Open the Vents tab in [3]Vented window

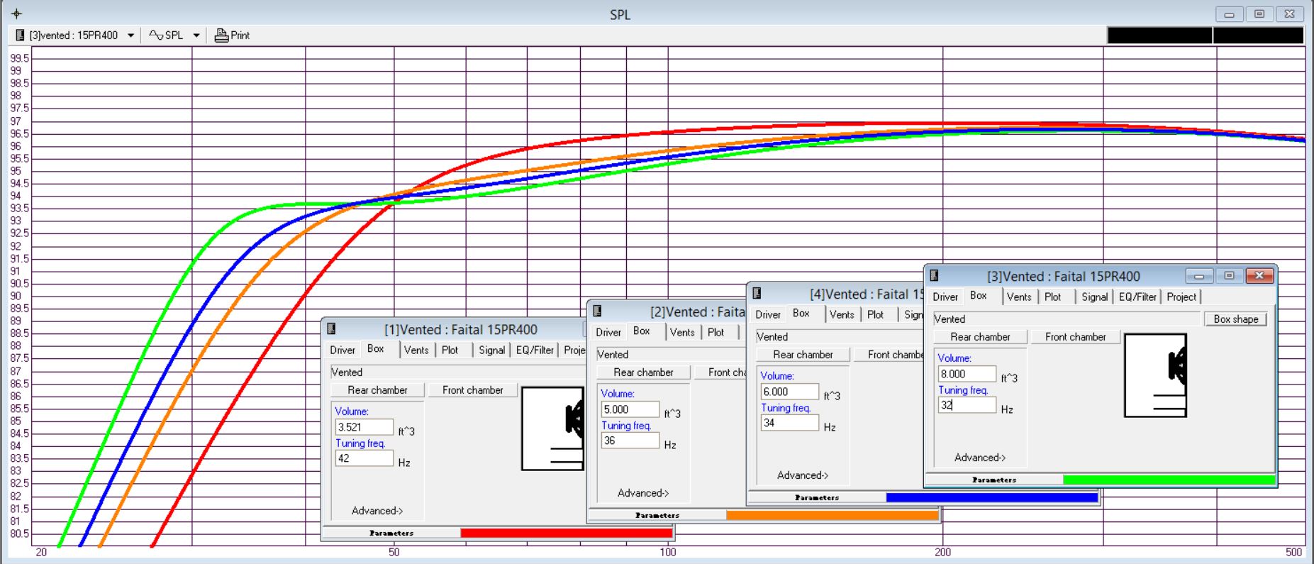pos(1019,297)
